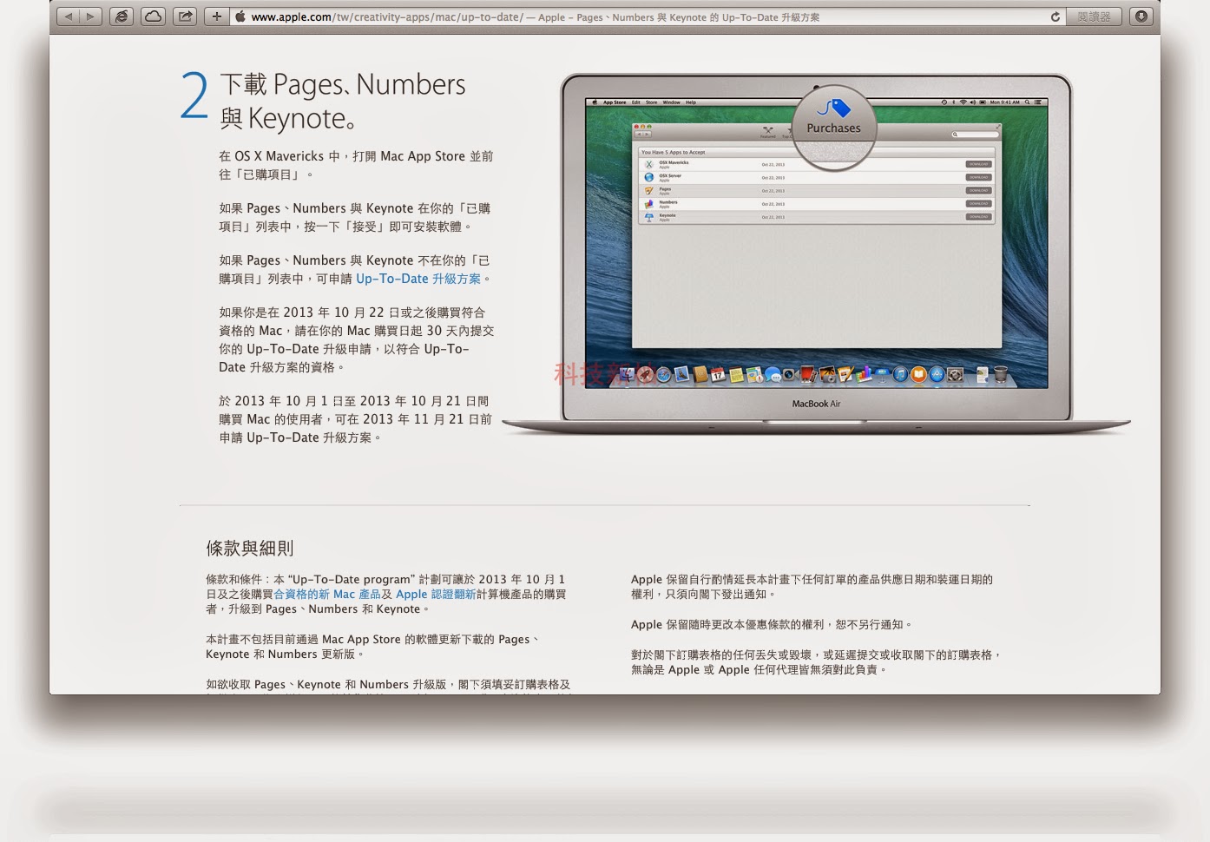
Task: Click the DOWNLOAD button for Keynote in image
Action: 978,217
